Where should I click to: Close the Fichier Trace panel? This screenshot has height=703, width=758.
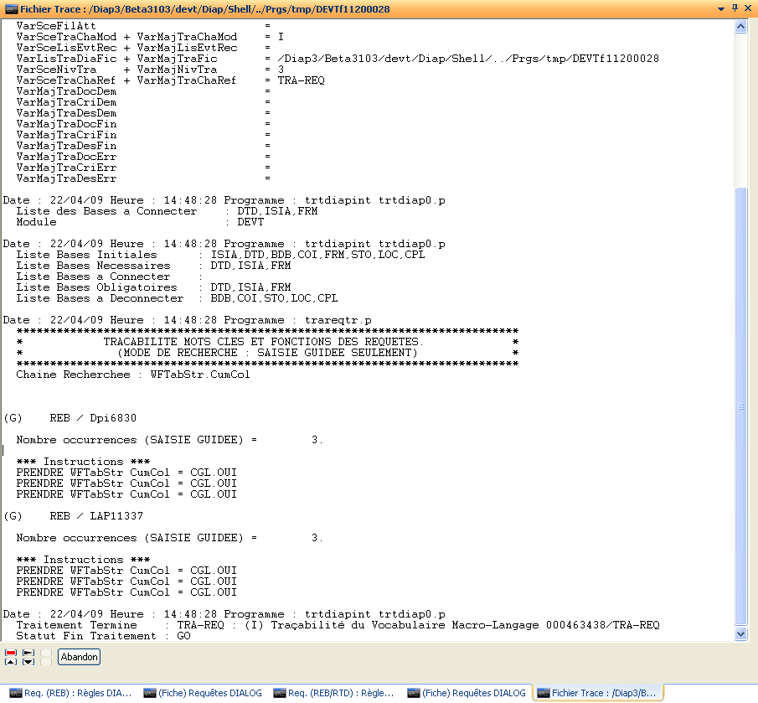748,8
